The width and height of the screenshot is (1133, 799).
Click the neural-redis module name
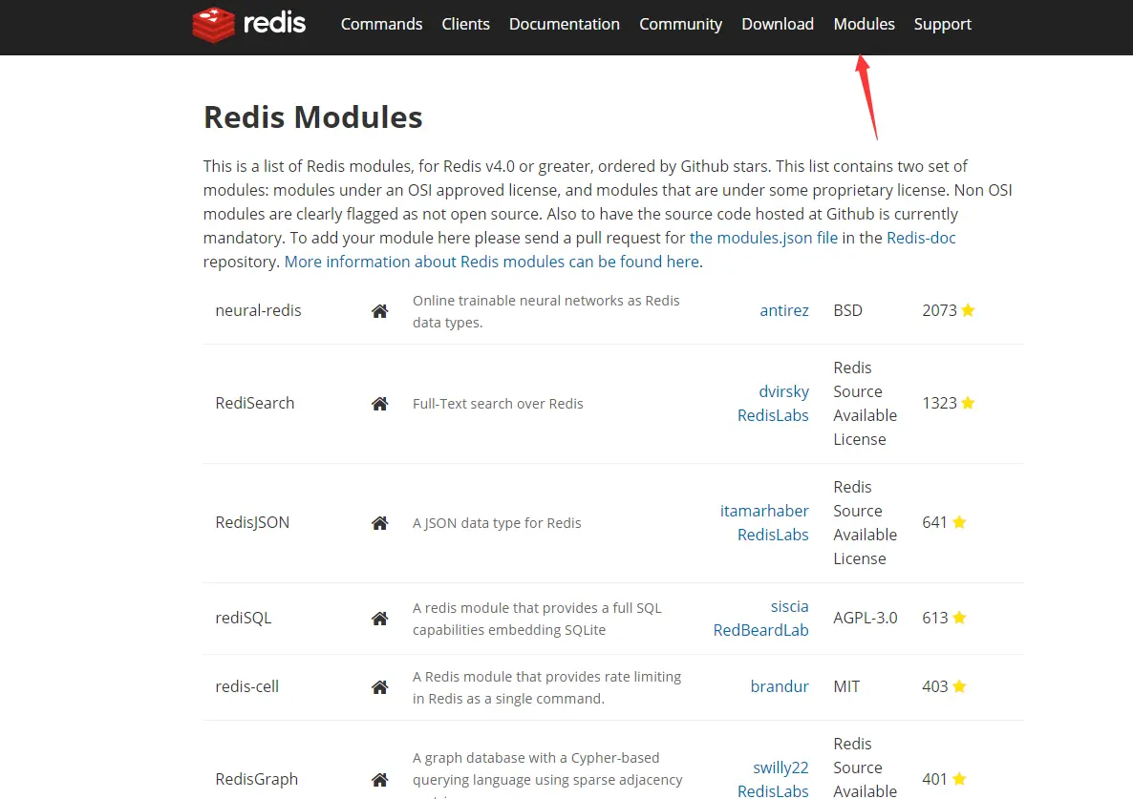tap(258, 309)
